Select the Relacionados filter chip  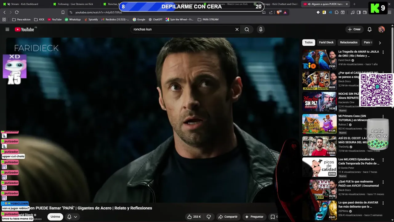(x=349, y=43)
